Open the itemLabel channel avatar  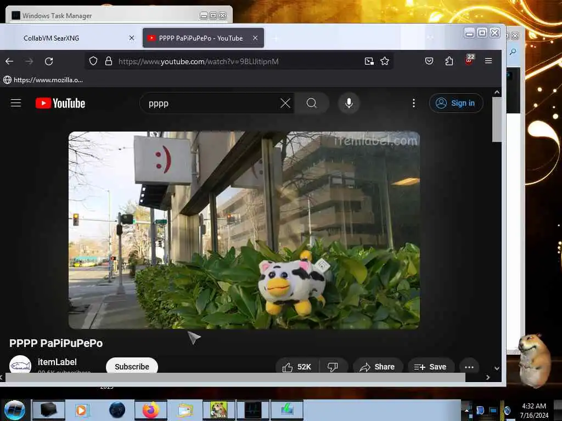point(20,365)
